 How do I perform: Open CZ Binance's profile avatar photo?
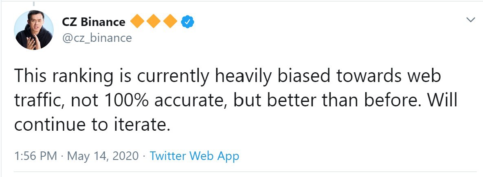(34, 30)
